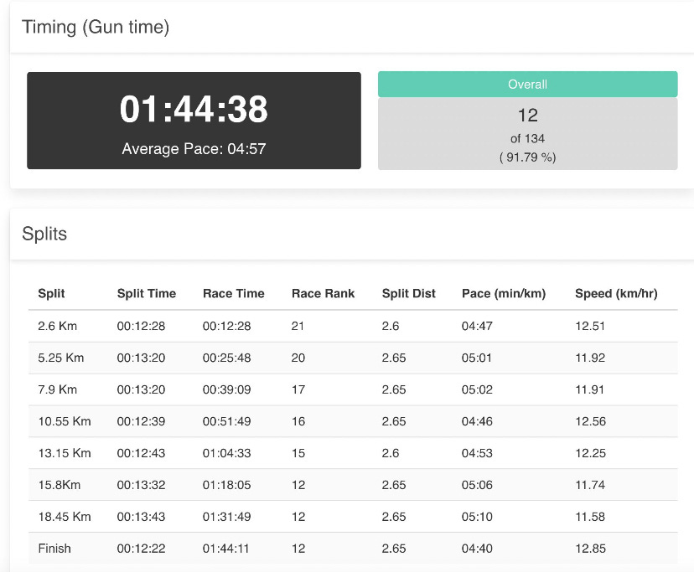Image resolution: width=694 pixels, height=572 pixels.
Task: Click race rank 21 cell
Action: [x=298, y=326]
